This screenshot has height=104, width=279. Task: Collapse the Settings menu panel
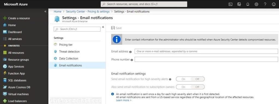[x=103, y=27]
